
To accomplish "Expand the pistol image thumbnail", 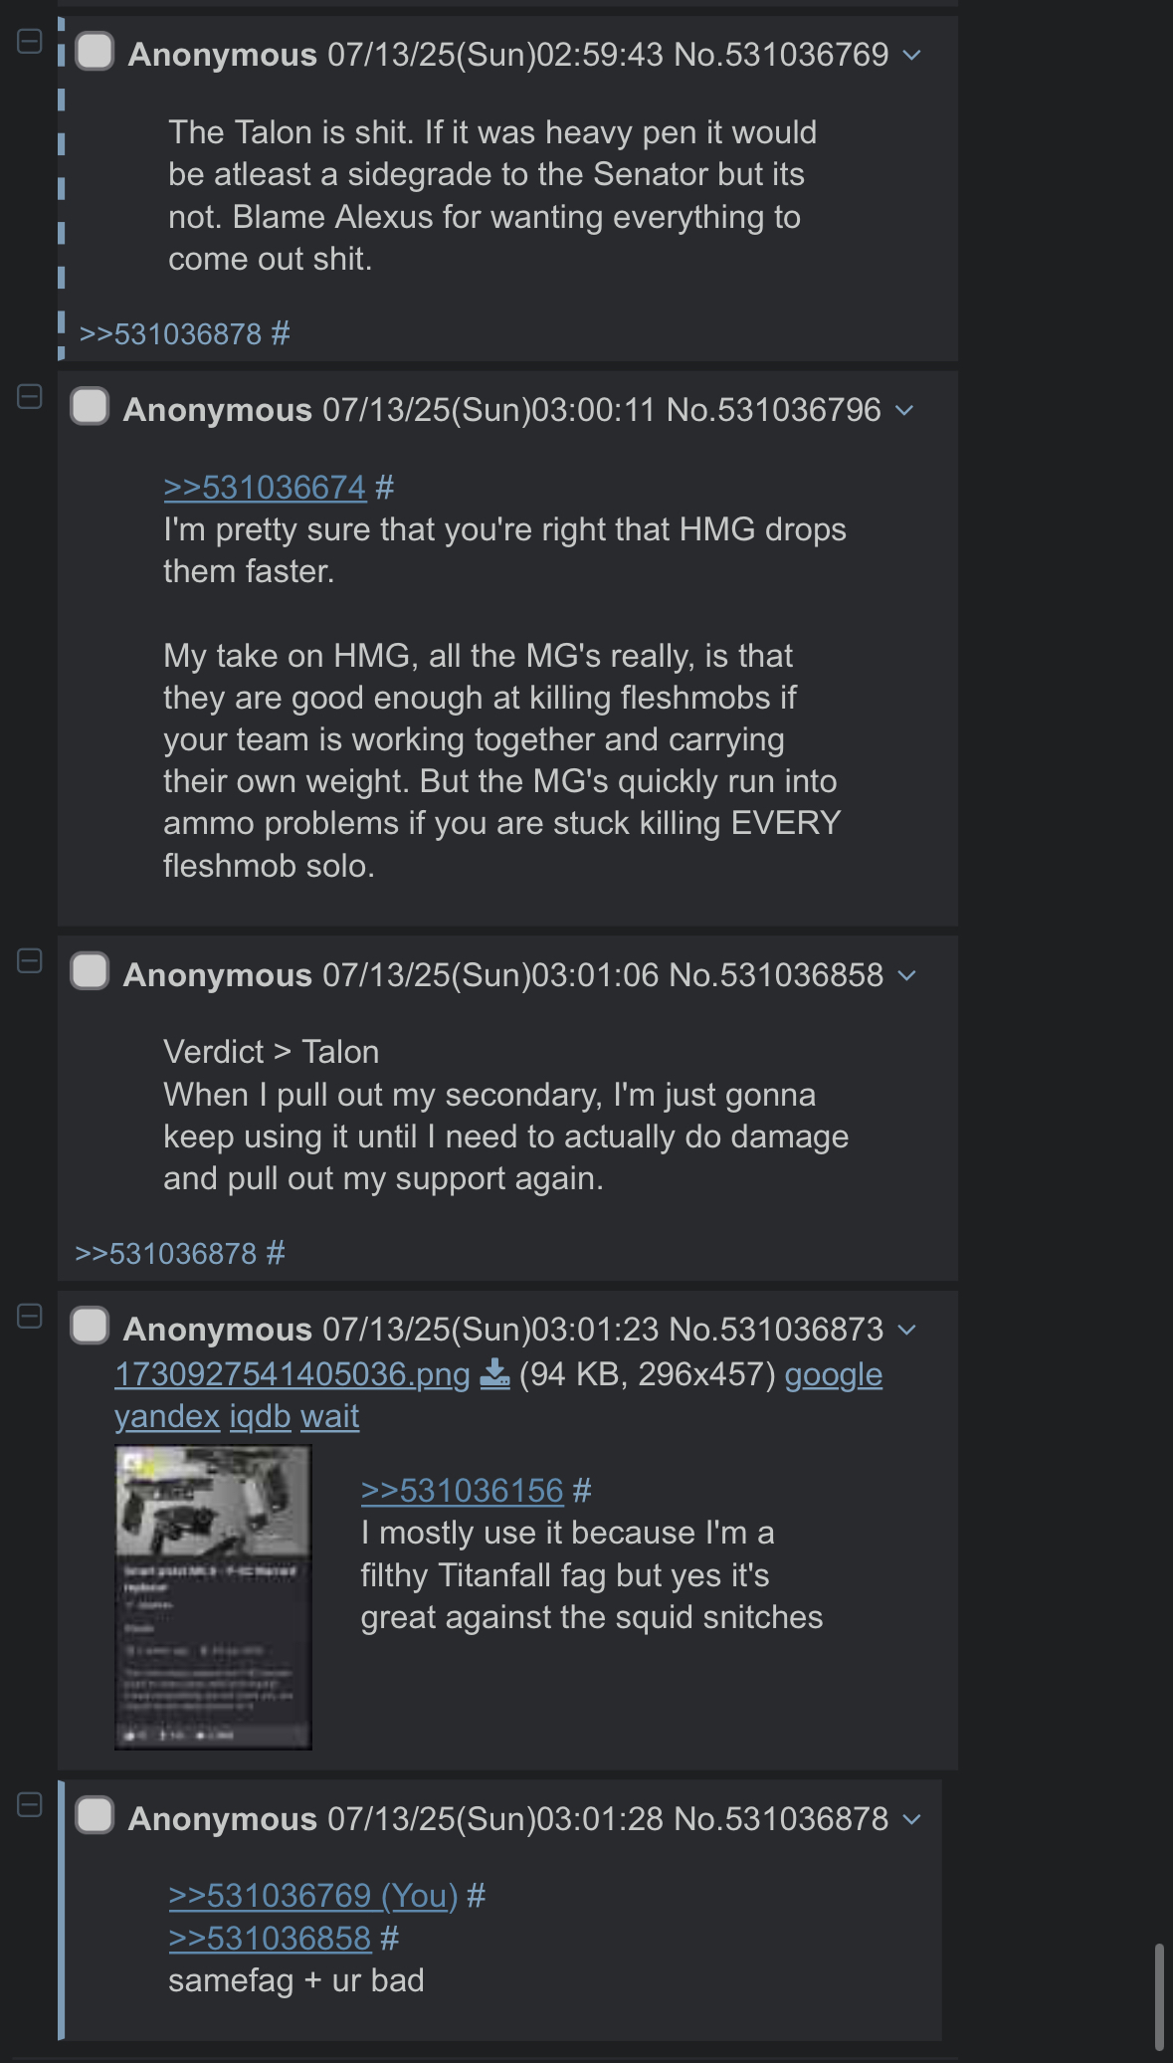I will coord(213,1597).
